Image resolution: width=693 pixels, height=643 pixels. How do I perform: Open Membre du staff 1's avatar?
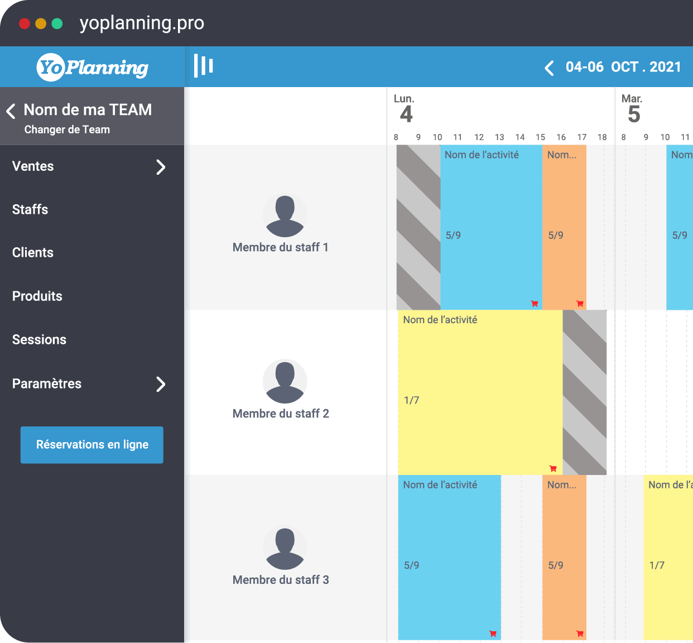point(285,215)
